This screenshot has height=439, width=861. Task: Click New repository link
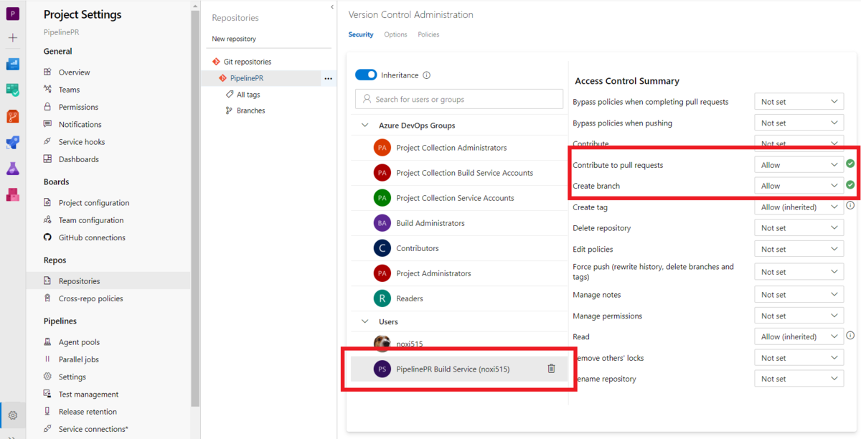pyautogui.click(x=234, y=39)
